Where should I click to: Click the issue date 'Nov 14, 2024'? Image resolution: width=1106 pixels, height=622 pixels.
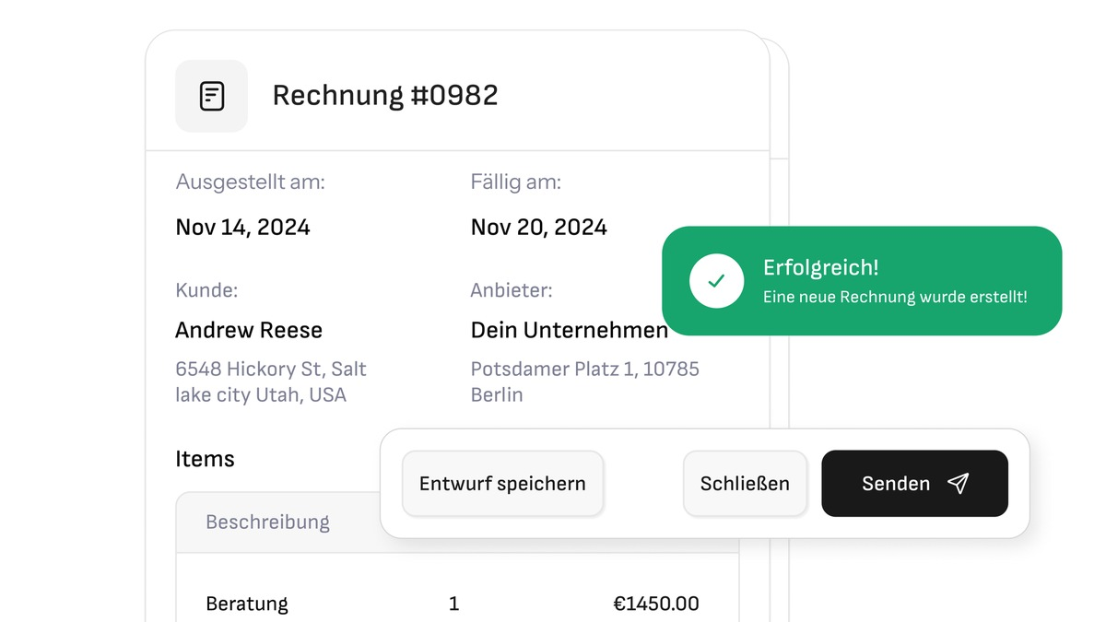click(x=242, y=227)
